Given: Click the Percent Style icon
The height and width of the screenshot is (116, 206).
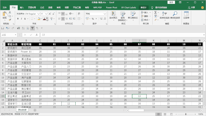Looking at the screenshot, I should [93, 19].
